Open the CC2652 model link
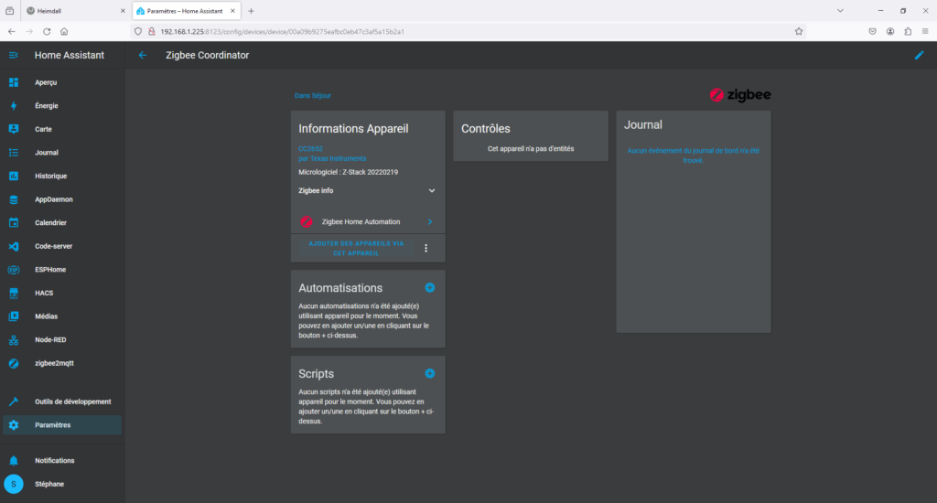Image resolution: width=937 pixels, height=503 pixels. 310,149
